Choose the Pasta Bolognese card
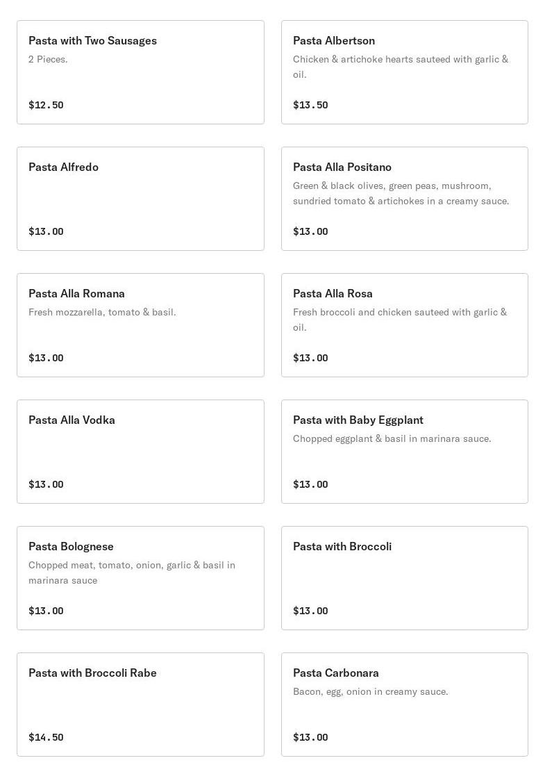The width and height of the screenshot is (545, 765). tap(140, 578)
